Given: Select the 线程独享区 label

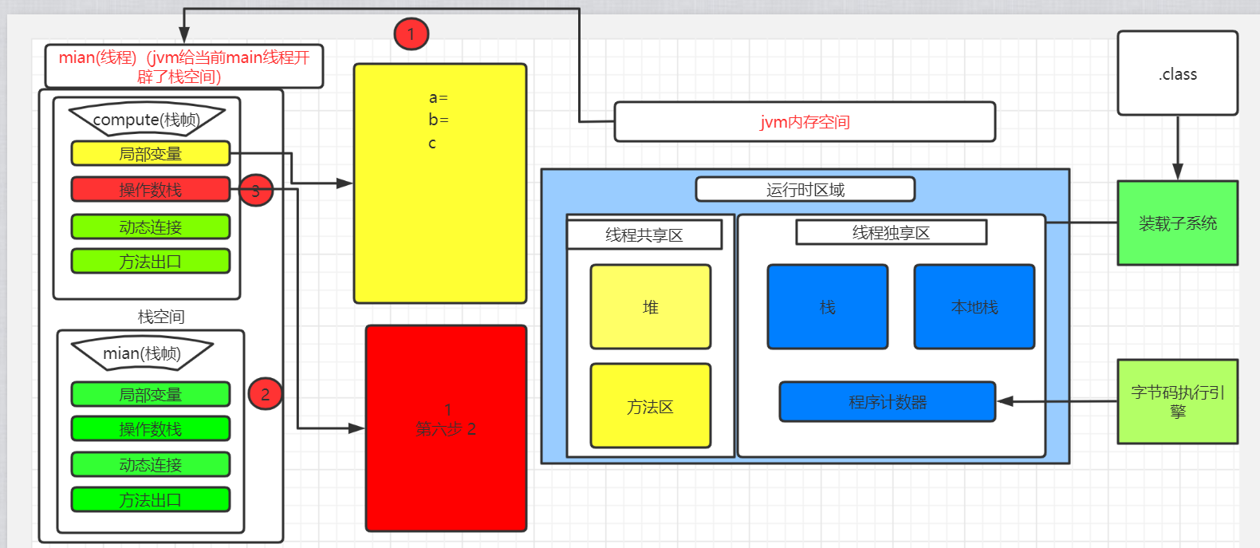Looking at the screenshot, I should [892, 232].
